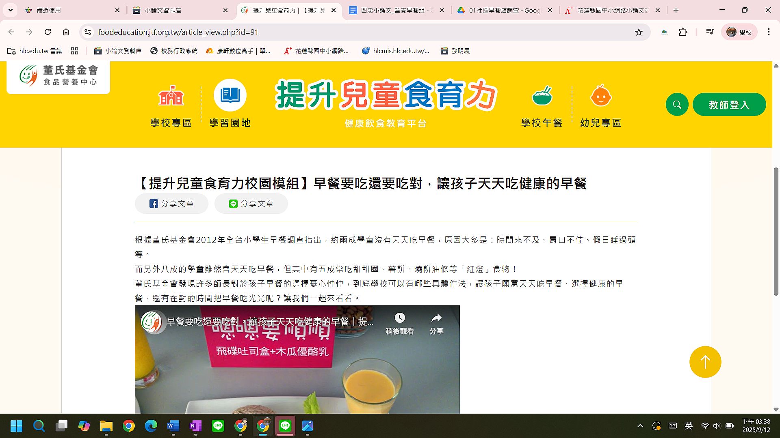Expand the tab search dropdown arrow
Screen dimensions: 780x438
coord(11,10)
